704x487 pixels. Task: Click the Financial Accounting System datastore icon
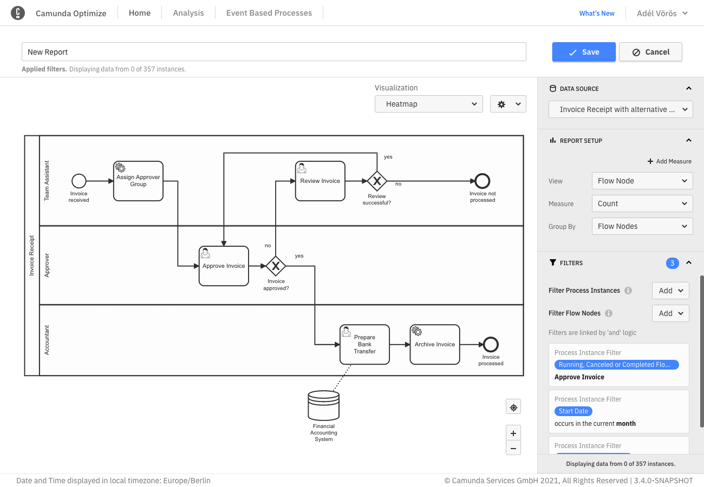[323, 406]
